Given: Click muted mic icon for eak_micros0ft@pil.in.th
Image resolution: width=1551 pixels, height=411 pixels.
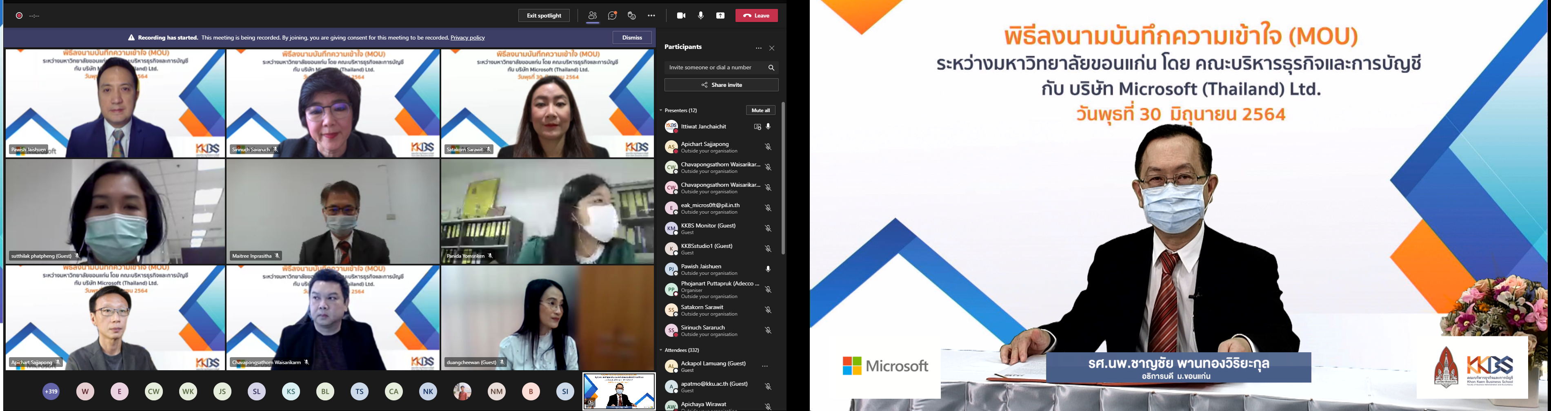Looking at the screenshot, I should [768, 208].
